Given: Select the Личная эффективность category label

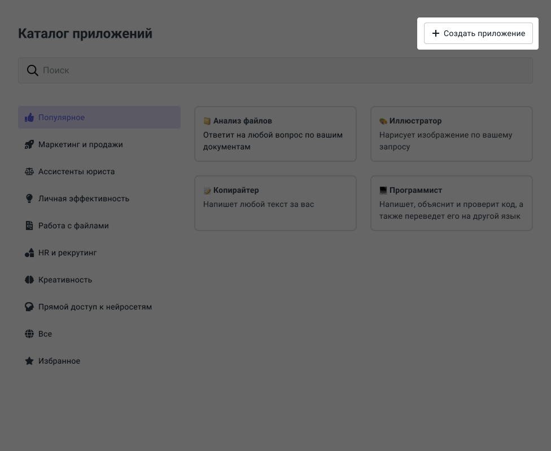Looking at the screenshot, I should click(x=84, y=199).
